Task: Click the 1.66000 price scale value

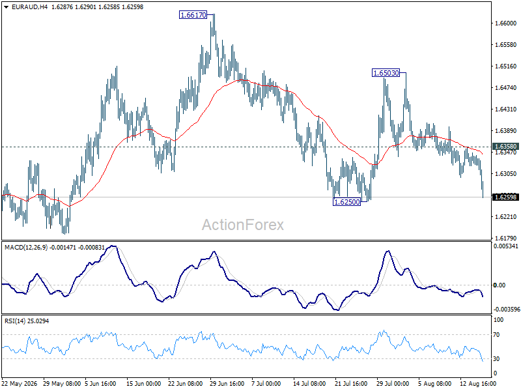Action: click(506, 23)
